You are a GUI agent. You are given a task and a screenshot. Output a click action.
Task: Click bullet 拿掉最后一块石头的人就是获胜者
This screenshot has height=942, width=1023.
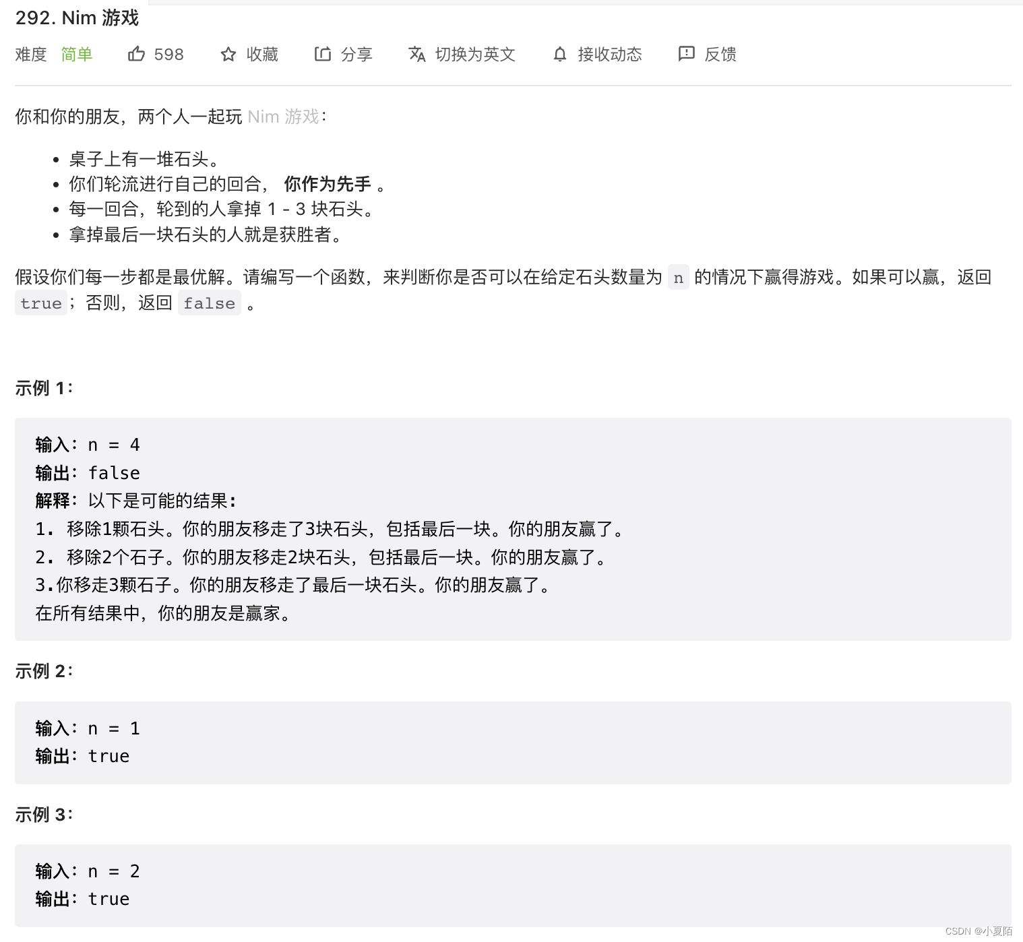click(206, 234)
